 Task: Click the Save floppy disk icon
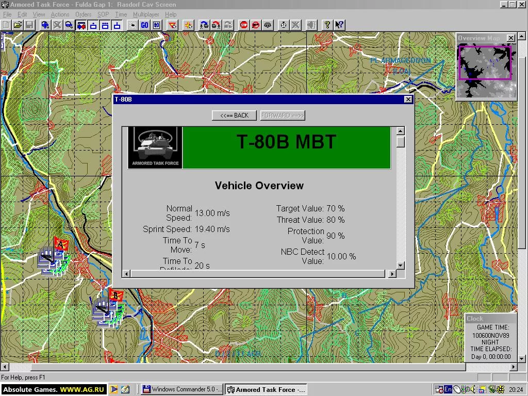point(29,25)
